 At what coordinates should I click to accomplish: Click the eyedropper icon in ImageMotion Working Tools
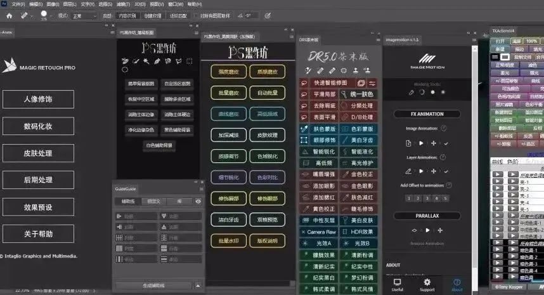(411, 93)
